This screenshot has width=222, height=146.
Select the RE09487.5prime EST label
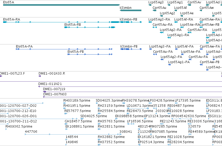tap(181, 106)
